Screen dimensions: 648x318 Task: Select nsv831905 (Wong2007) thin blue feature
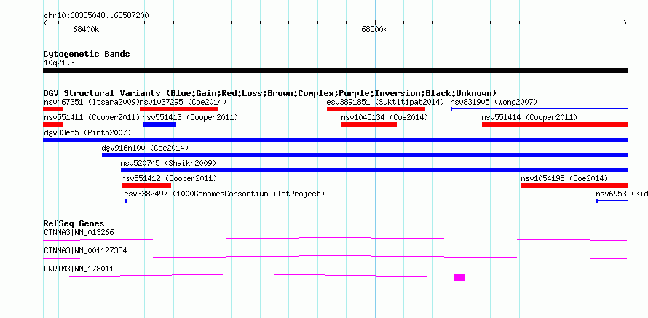(x=539, y=109)
